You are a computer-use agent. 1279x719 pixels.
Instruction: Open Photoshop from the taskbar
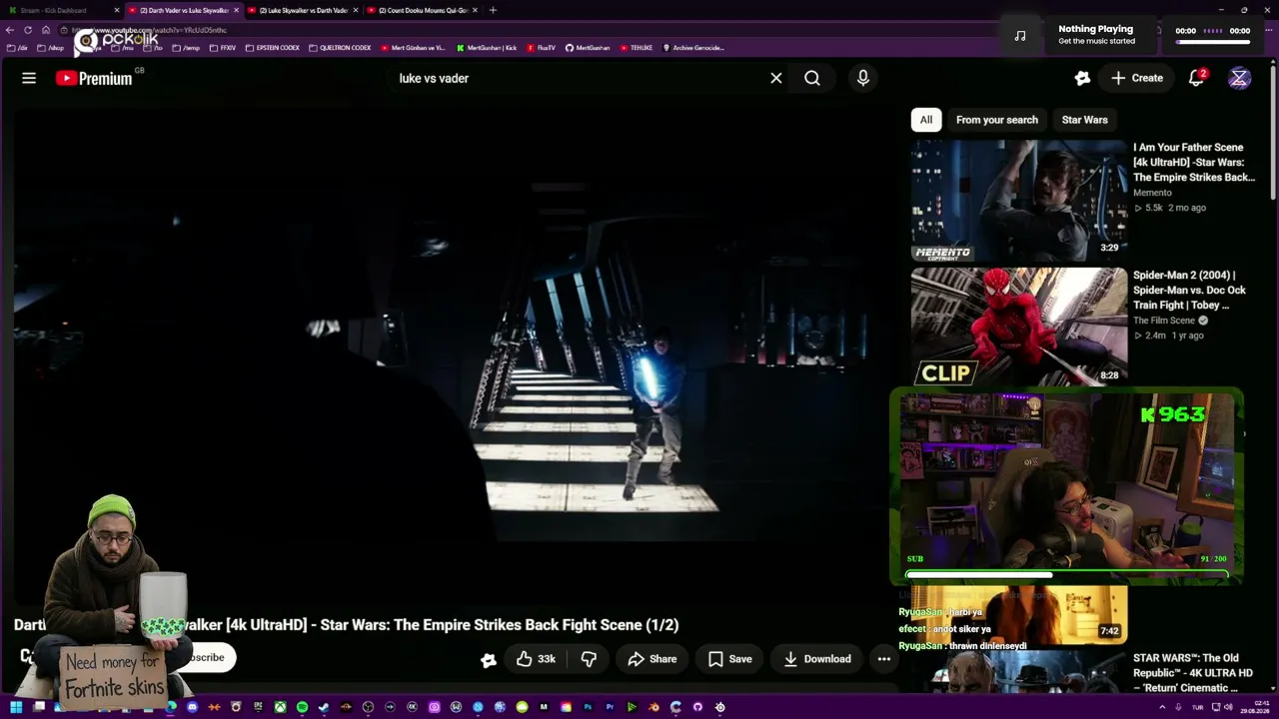coord(588,707)
